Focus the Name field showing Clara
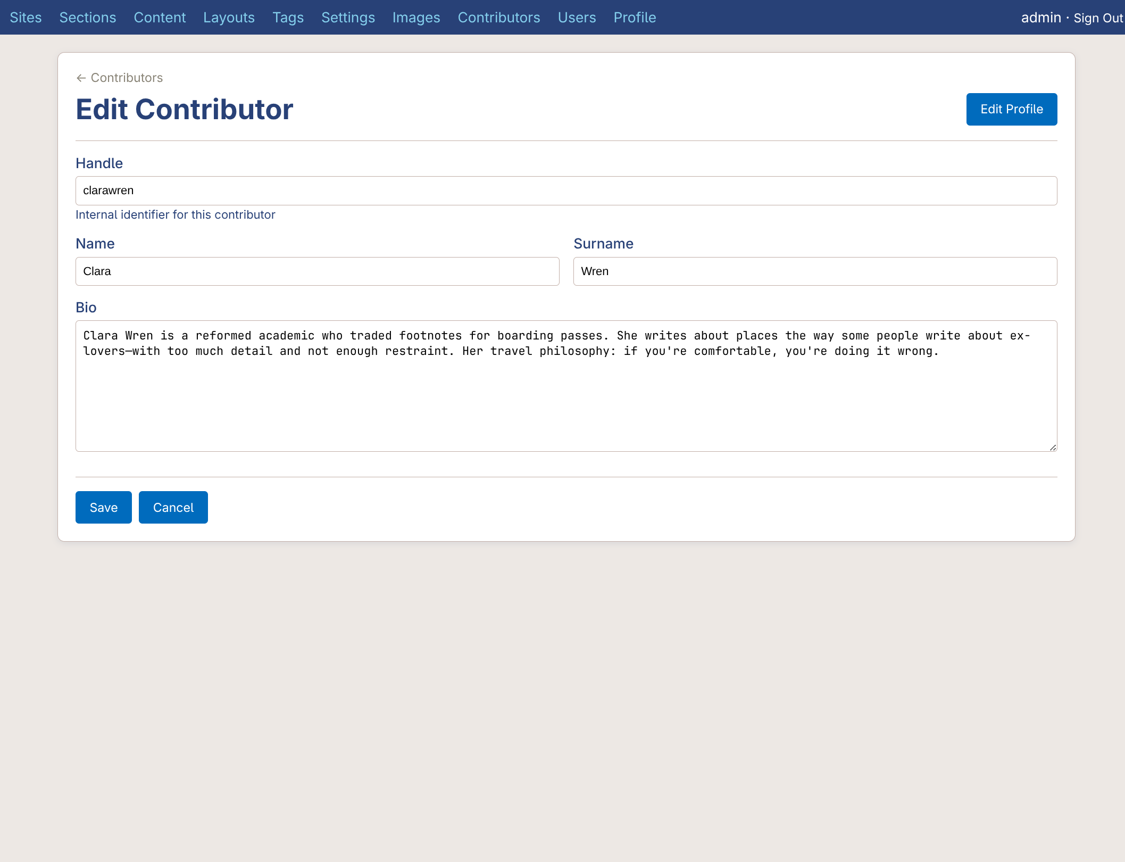 pos(317,271)
